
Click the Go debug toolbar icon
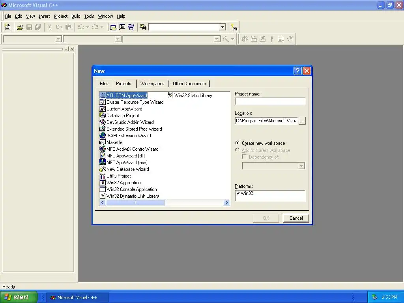[281, 39]
